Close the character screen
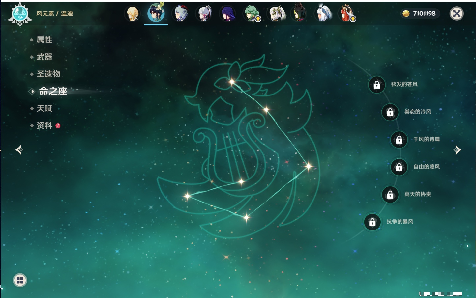The image size is (476, 298). coord(457,14)
